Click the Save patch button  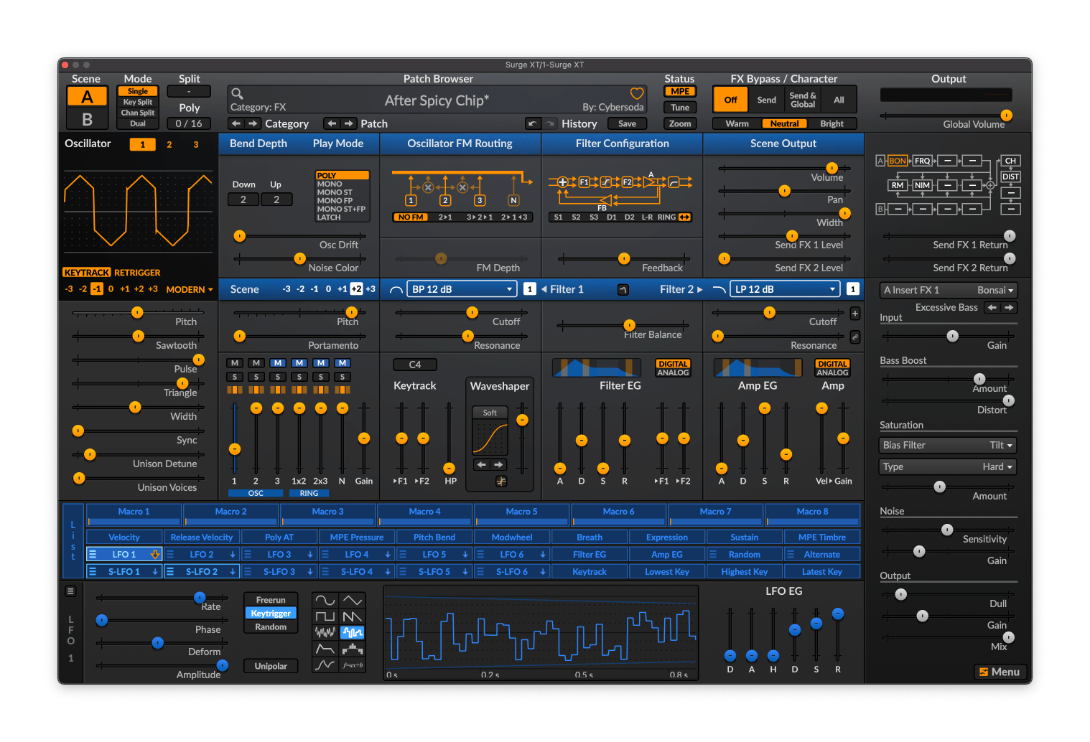pos(626,123)
